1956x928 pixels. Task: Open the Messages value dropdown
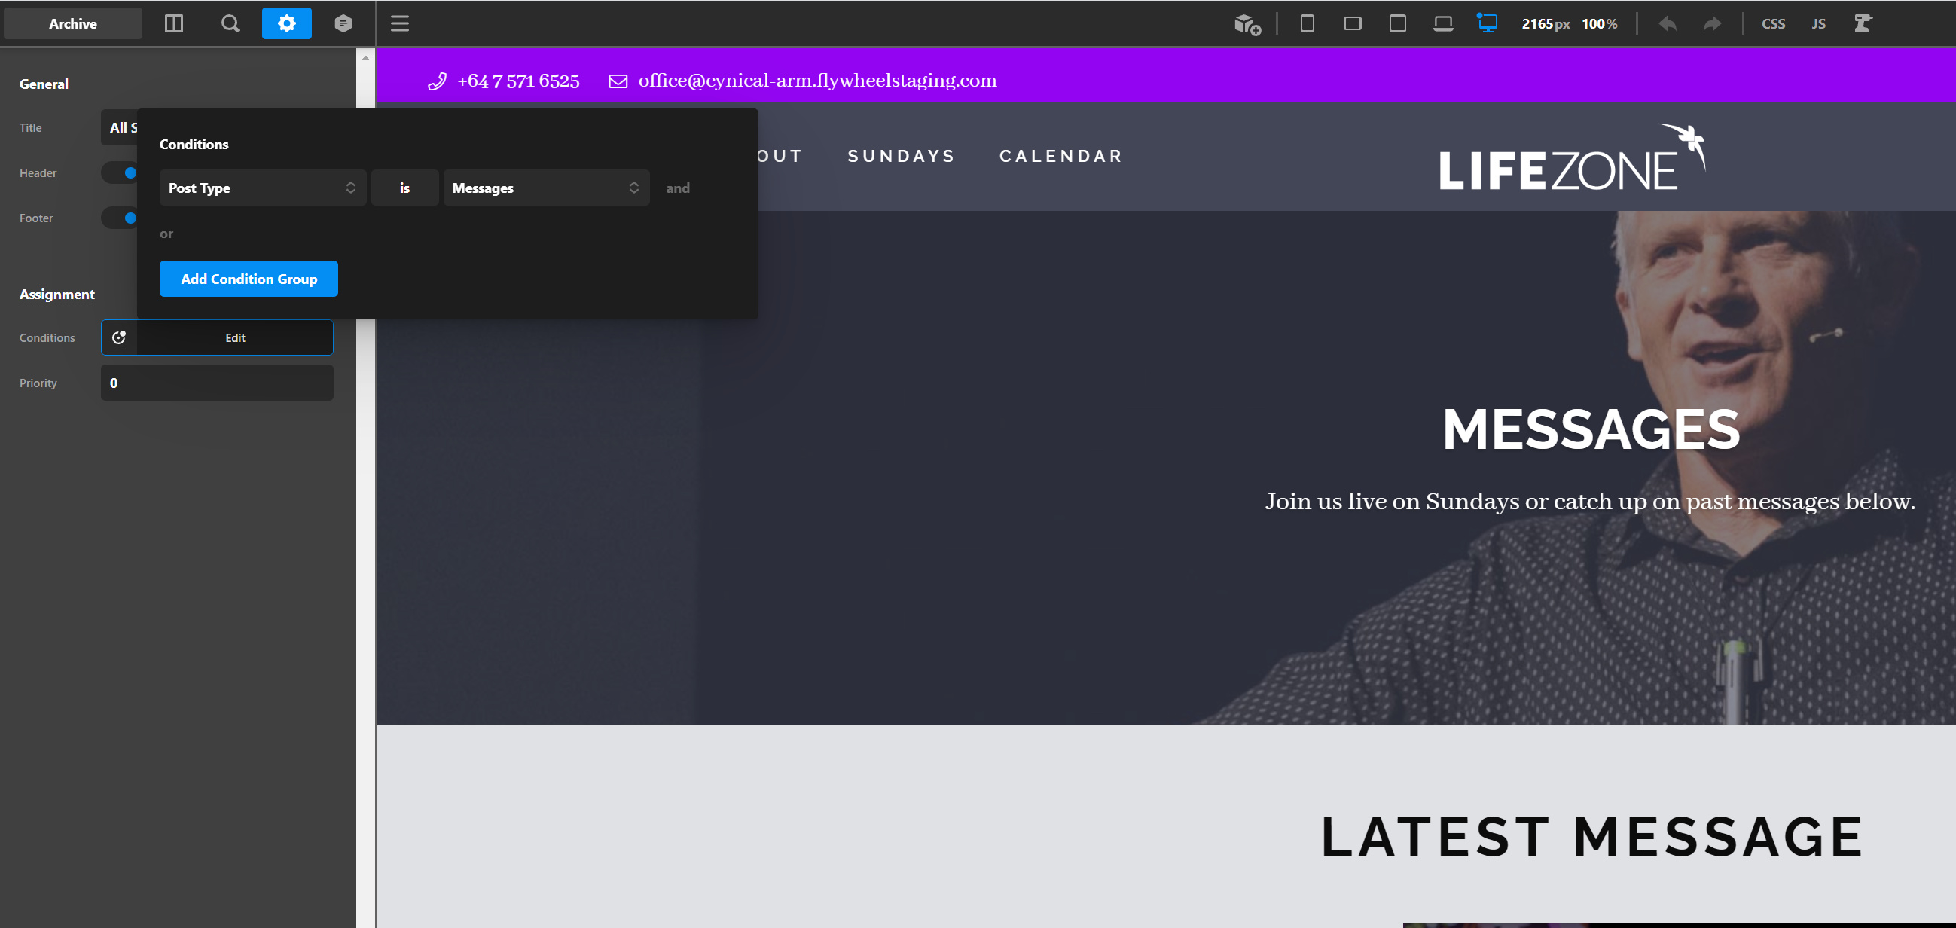click(545, 188)
